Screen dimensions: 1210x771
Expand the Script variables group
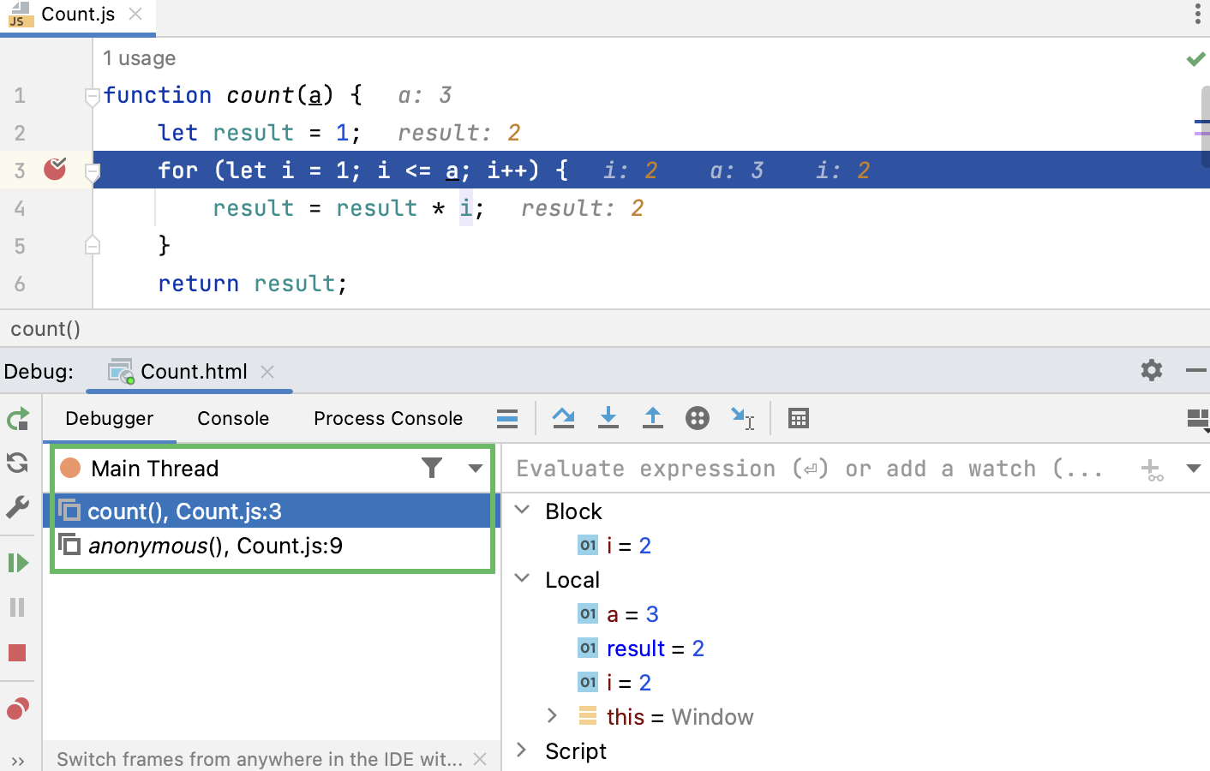tap(522, 750)
